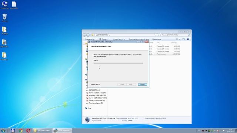Click Новая папка in Explorer toolbar

coord(157,39)
